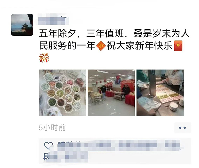Image resolution: width=199 pixels, height=168 pixels.
Task: Click the two-dot more options button
Action: (182, 128)
